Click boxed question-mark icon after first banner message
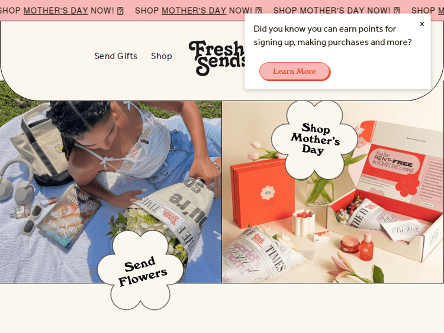The height and width of the screenshot is (333, 444). (x=120, y=11)
